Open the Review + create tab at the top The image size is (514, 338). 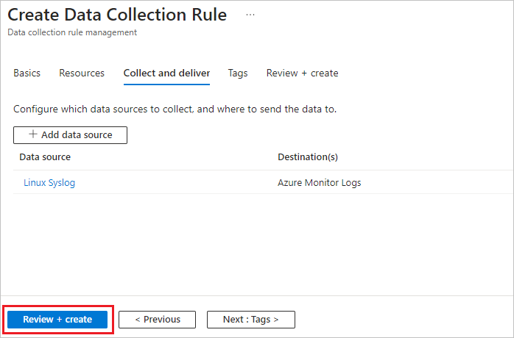[x=302, y=73]
